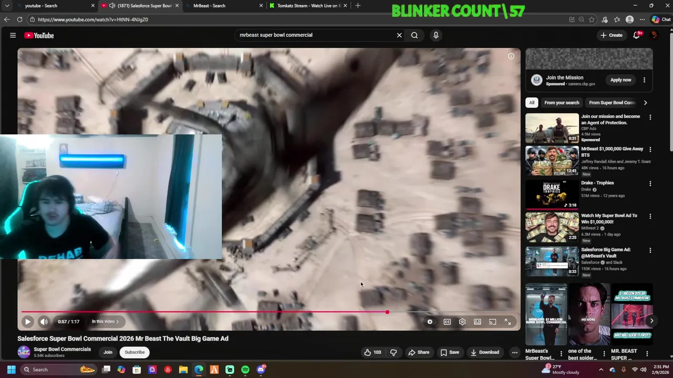Like the video with 103 likes
Screen dimensions: 673x378
pos(372,352)
